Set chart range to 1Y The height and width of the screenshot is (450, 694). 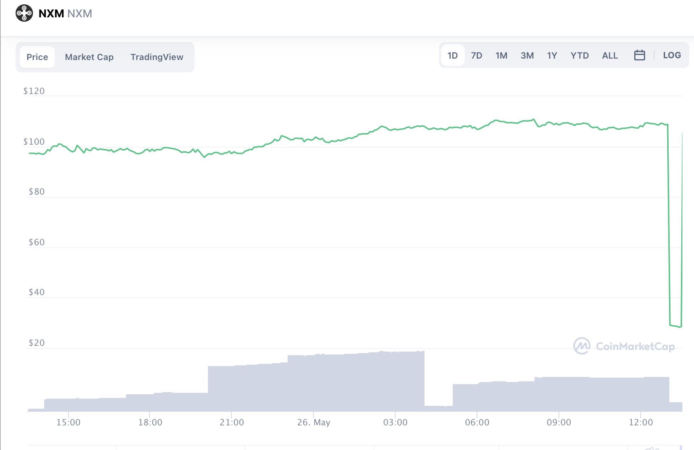(552, 55)
